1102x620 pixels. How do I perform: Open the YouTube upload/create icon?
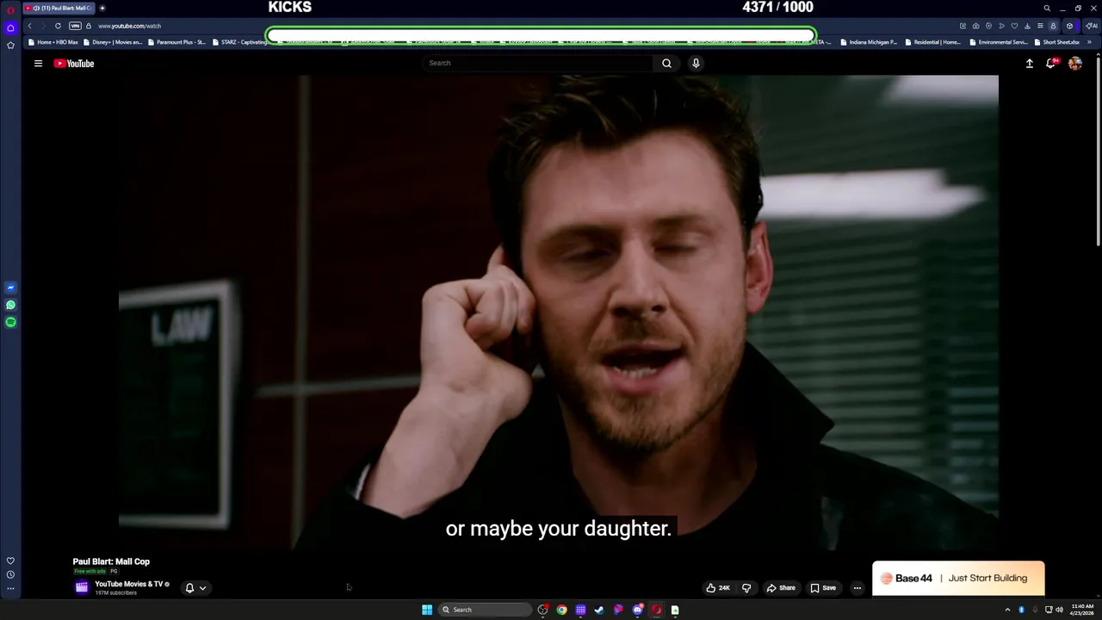pyautogui.click(x=1029, y=63)
